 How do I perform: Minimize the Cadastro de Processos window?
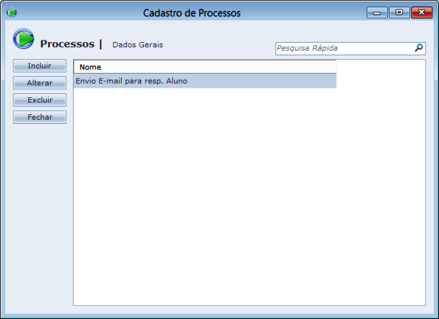tap(377, 12)
